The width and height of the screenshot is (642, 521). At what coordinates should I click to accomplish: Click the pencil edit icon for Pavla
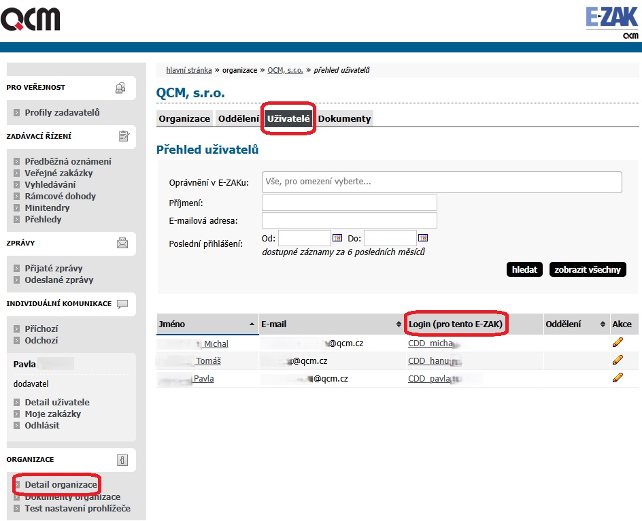click(618, 377)
